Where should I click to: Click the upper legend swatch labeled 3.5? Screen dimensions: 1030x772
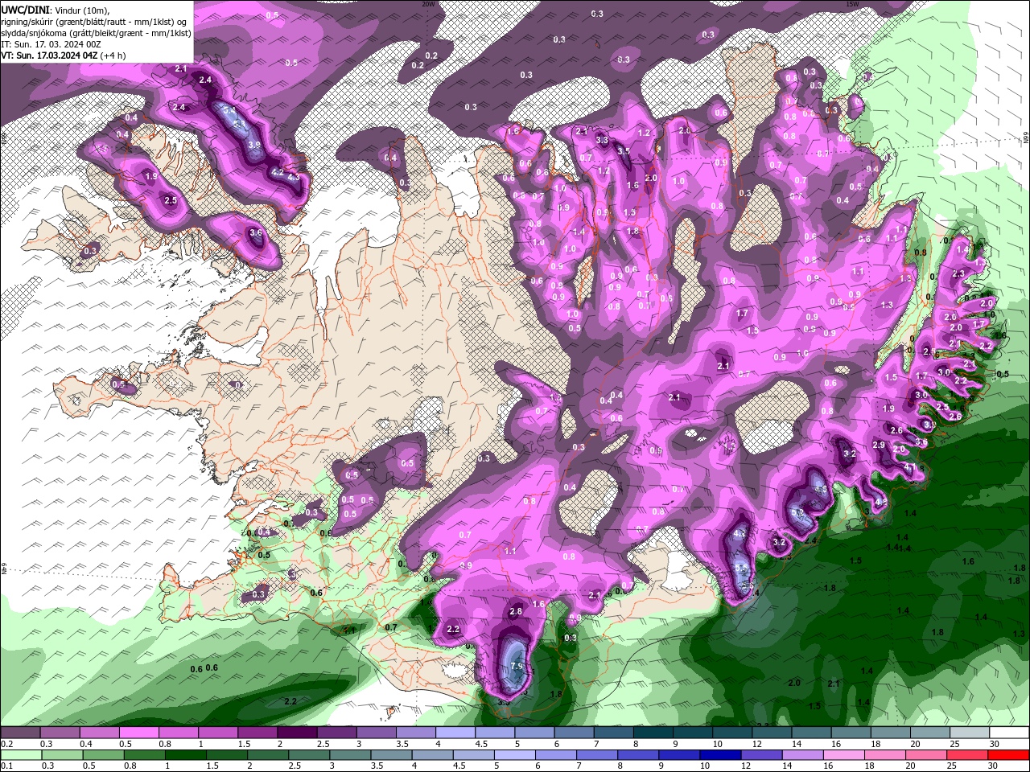coord(416,733)
